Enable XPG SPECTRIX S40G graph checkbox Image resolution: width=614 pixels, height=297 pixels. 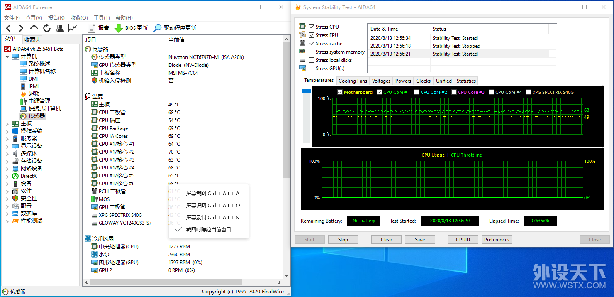[529, 92]
